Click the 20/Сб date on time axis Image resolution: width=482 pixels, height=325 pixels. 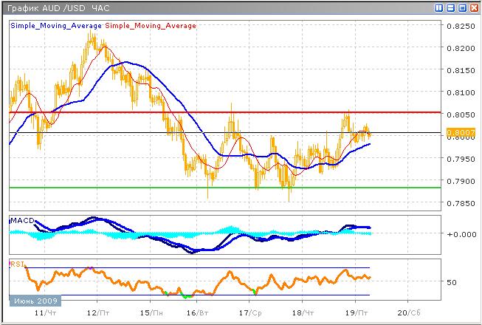(410, 313)
